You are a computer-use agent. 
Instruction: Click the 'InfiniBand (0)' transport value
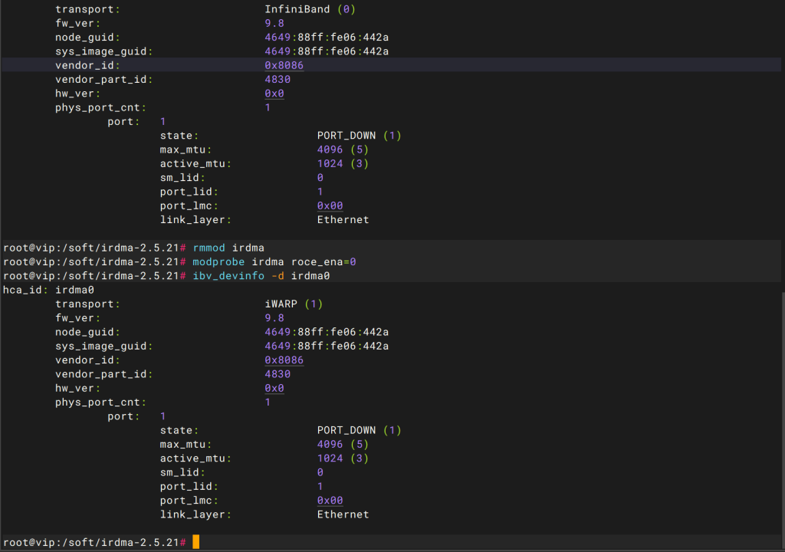click(x=310, y=10)
